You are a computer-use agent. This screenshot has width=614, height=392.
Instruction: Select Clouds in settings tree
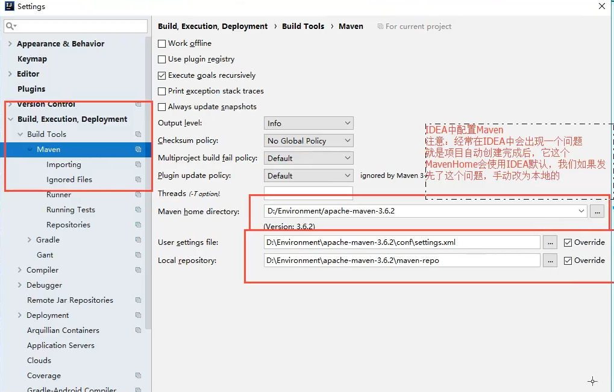pos(39,360)
